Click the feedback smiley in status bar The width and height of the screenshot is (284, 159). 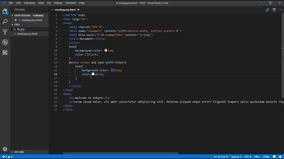274,157
